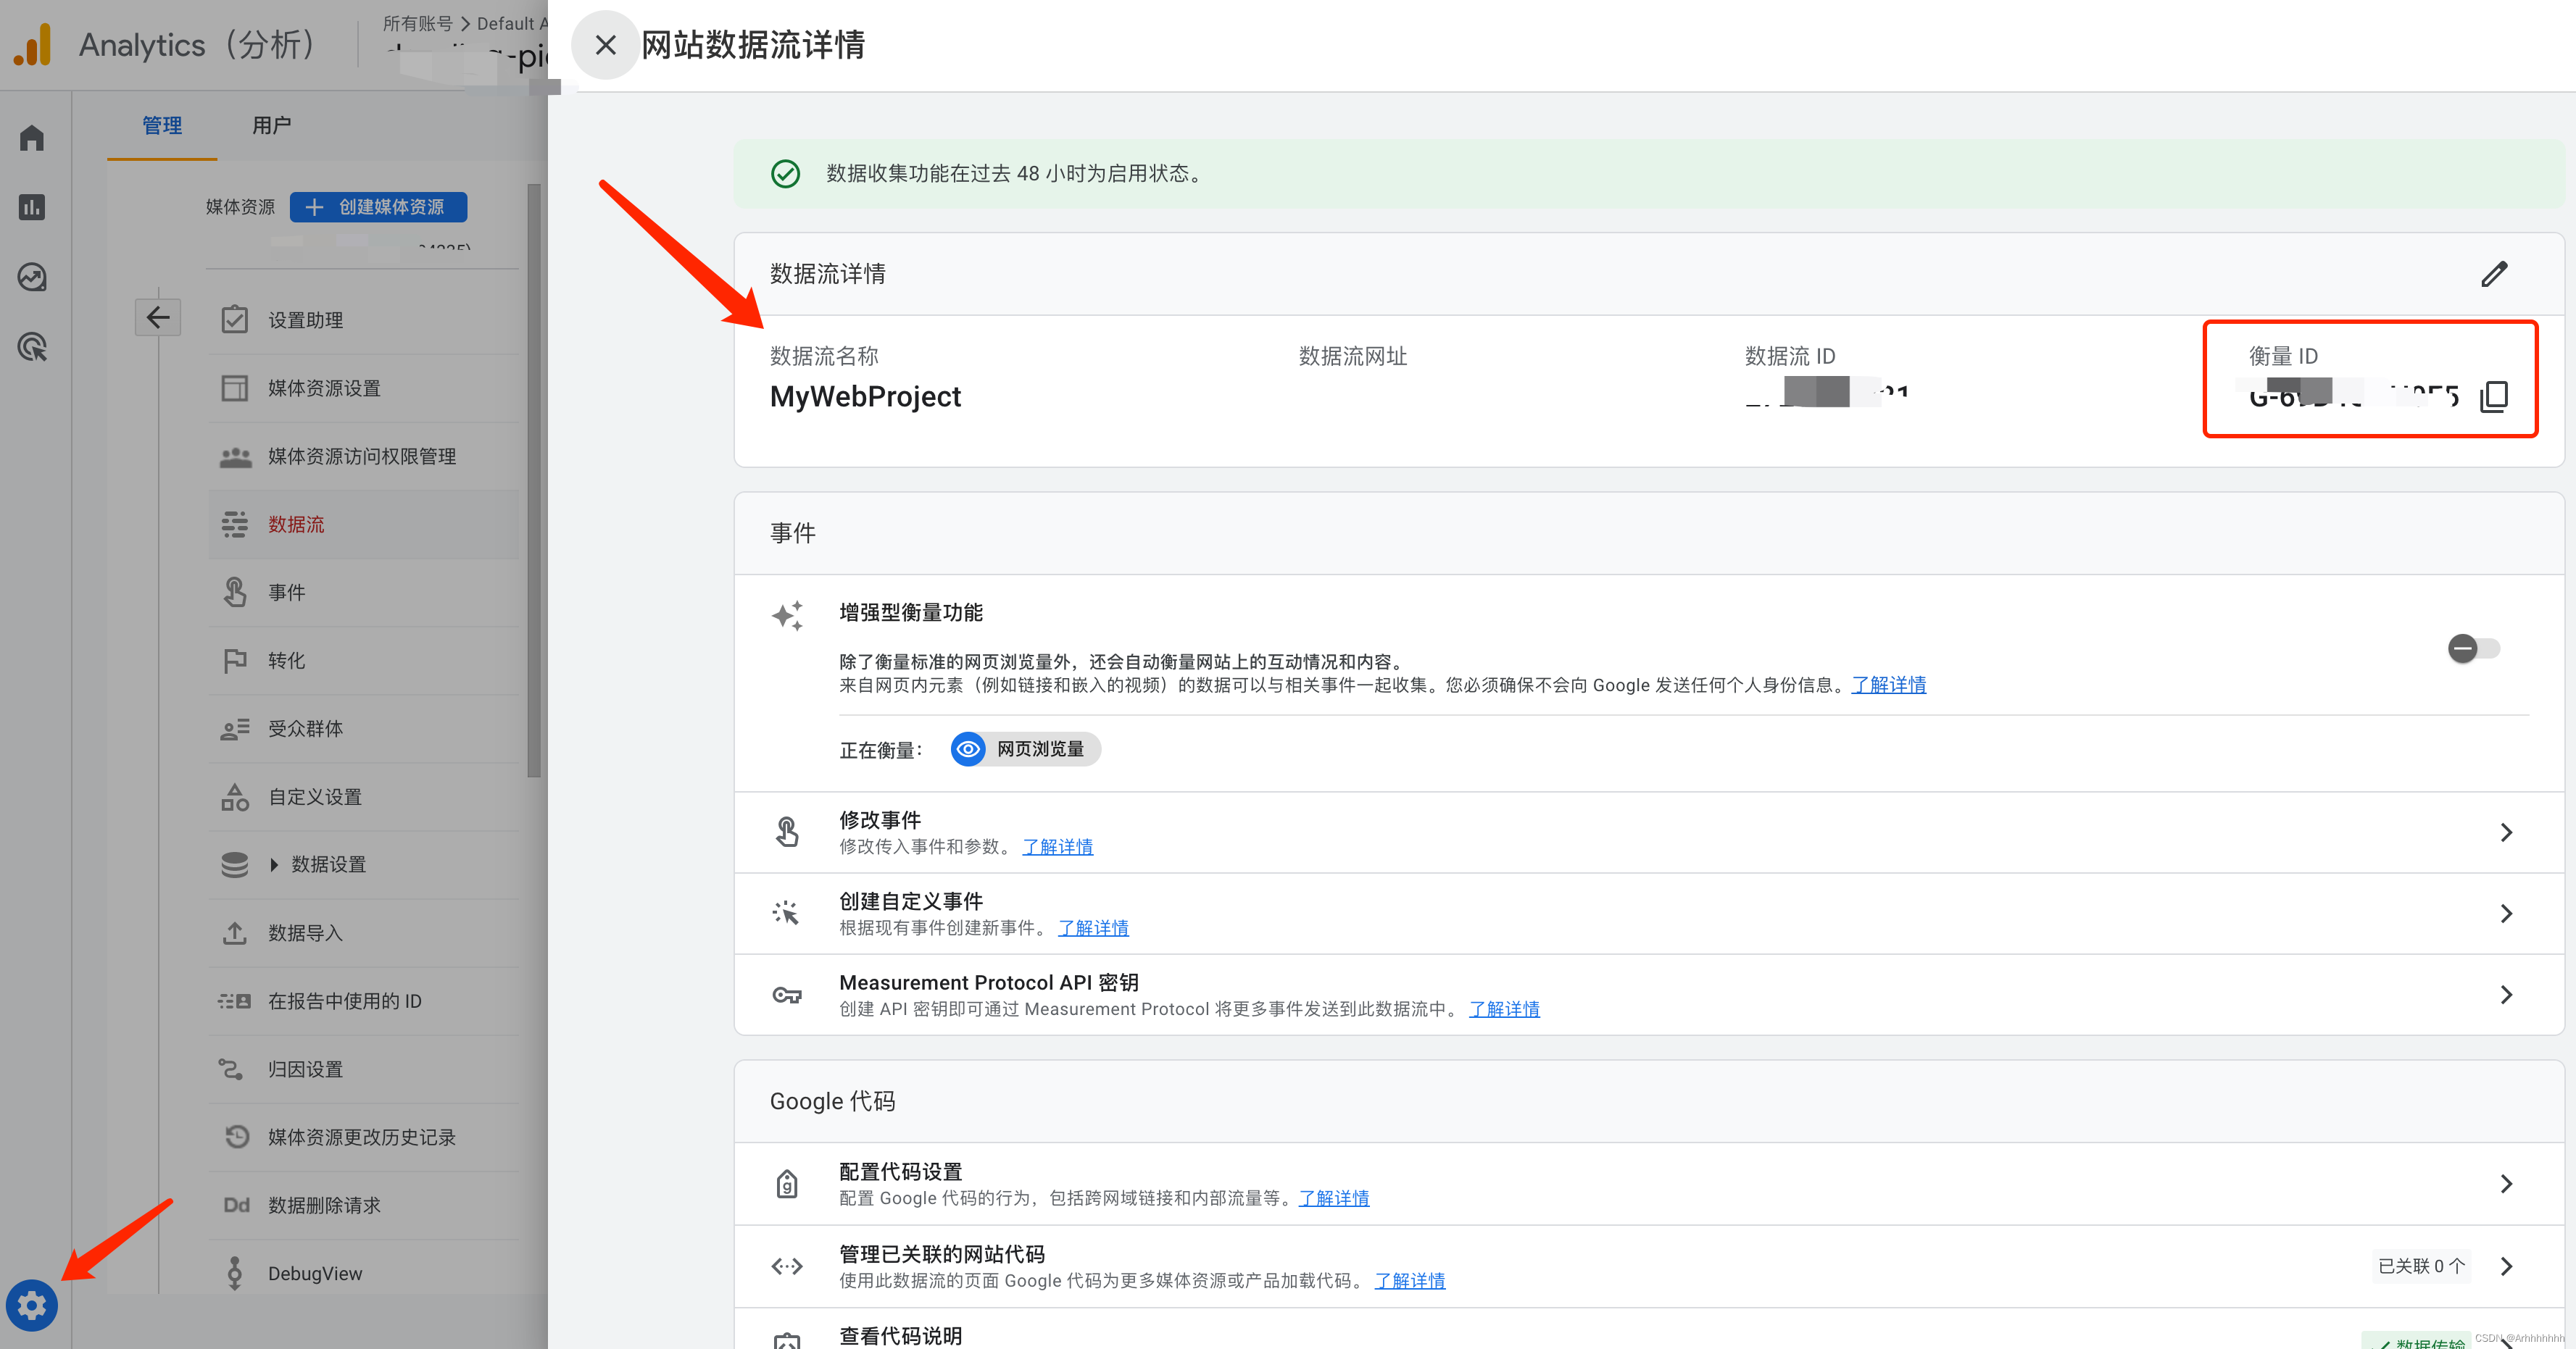Click the people icon for access management
This screenshot has width=2576, height=1349.
point(235,456)
